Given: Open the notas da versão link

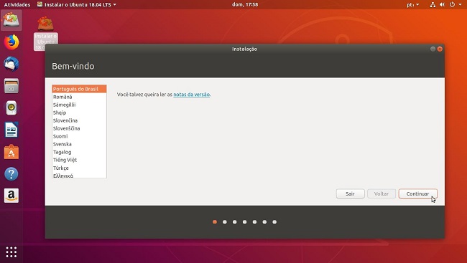Looking at the screenshot, I should click(192, 95).
